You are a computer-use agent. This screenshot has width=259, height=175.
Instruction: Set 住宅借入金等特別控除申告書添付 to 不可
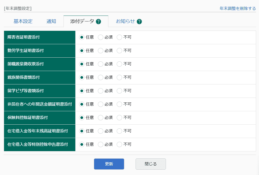click(119, 144)
